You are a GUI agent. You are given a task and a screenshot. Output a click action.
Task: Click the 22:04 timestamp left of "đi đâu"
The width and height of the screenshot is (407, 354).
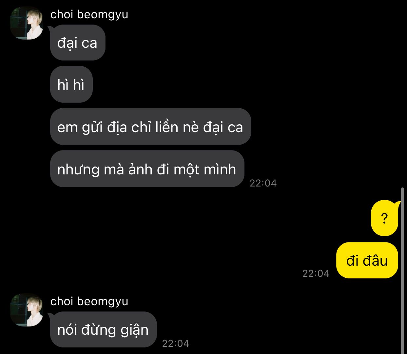coord(316,273)
